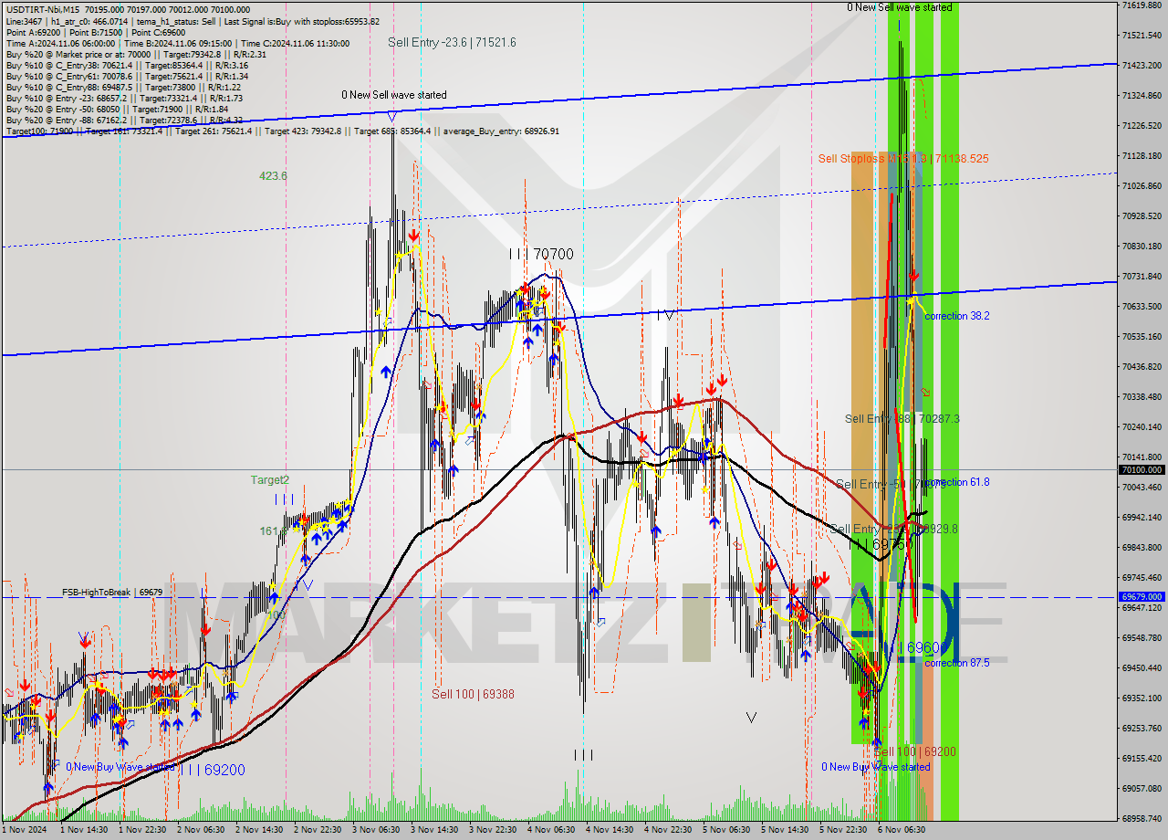Select the 'Buy %20 @ Entry -50' line

pyautogui.click(x=118, y=109)
